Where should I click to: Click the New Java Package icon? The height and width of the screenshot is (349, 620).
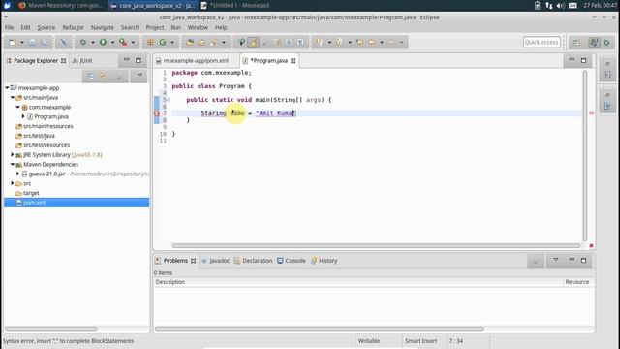151,42
